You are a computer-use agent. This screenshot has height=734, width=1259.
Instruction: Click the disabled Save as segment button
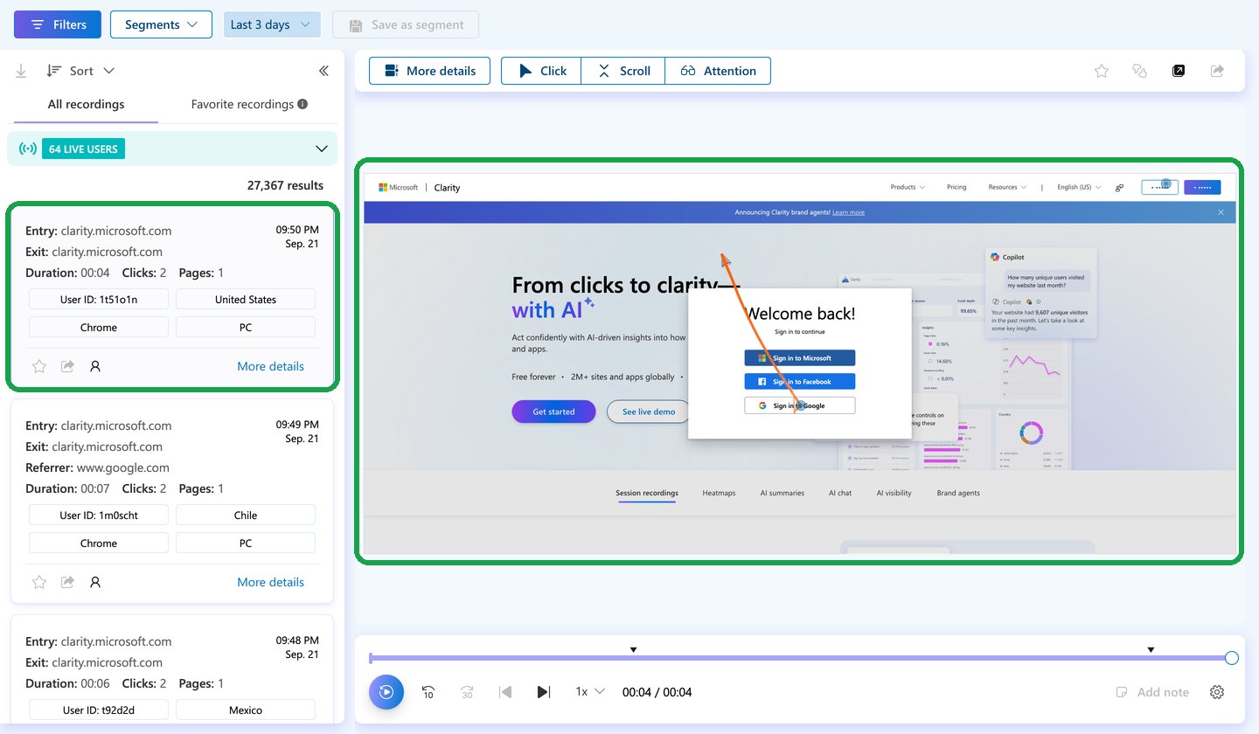[x=406, y=24]
